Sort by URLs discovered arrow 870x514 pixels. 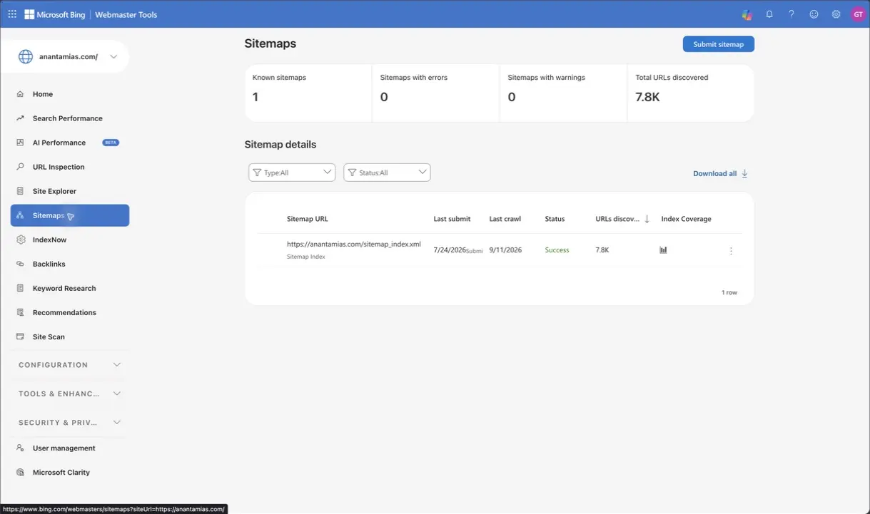tap(647, 219)
